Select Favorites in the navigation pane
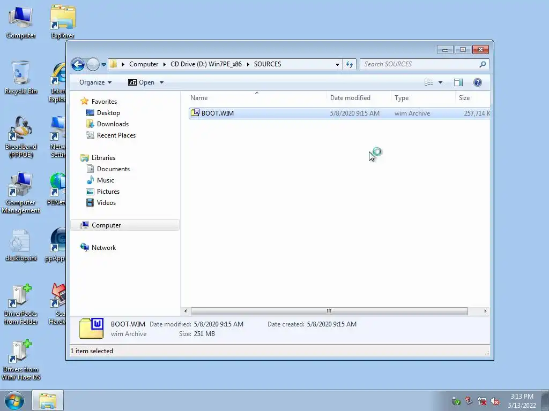Image resolution: width=549 pixels, height=411 pixels. coord(104,101)
